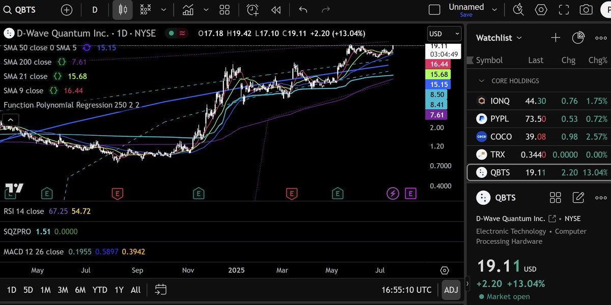The image size is (611, 305).
Task: Select RSI 14 close indicator legend
Action: [x=24, y=210]
